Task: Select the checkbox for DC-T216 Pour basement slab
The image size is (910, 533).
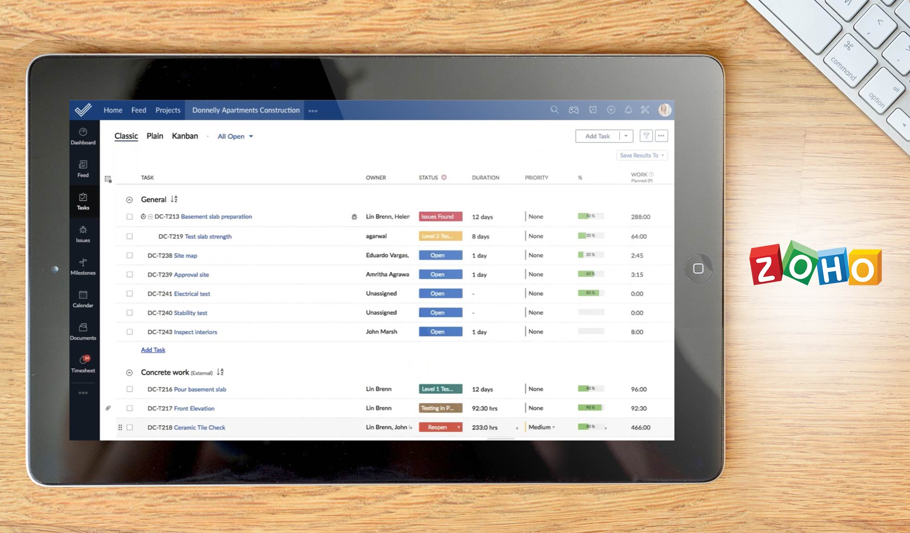Action: pos(130,389)
